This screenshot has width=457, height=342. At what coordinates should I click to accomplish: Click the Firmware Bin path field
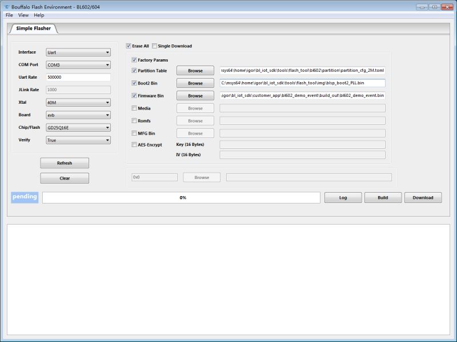coord(303,96)
